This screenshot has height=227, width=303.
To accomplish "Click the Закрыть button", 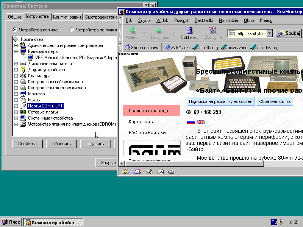I will (x=106, y=163).
